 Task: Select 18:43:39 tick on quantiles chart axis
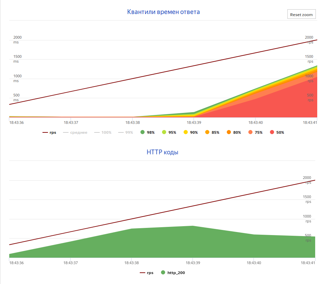point(194,122)
